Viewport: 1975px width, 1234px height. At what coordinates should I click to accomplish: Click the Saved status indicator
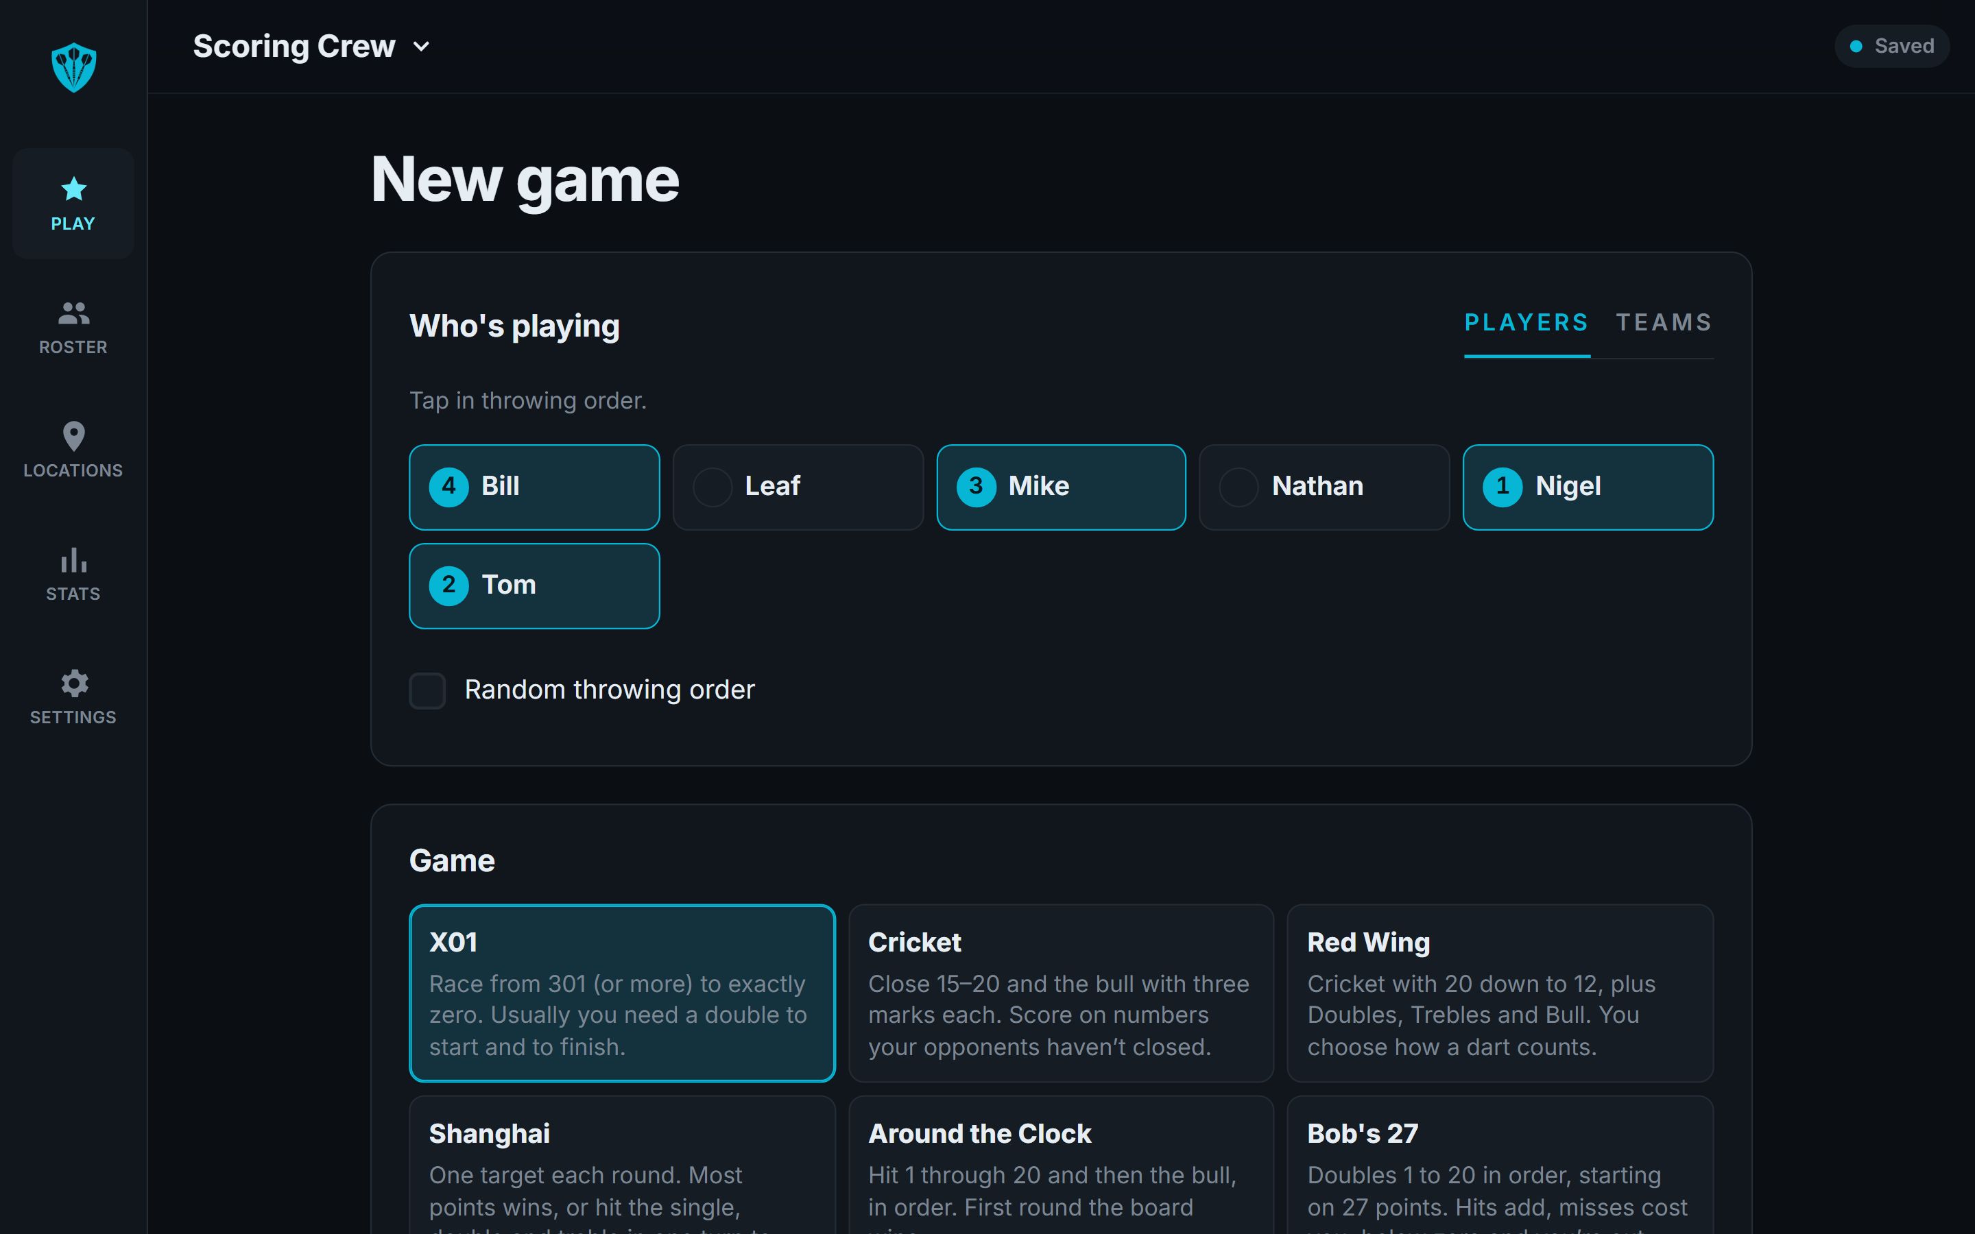click(x=1892, y=47)
